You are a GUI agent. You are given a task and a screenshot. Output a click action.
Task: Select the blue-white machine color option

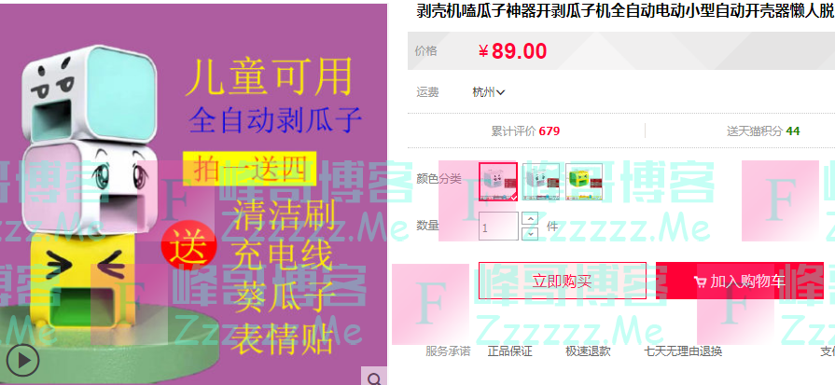(541, 182)
